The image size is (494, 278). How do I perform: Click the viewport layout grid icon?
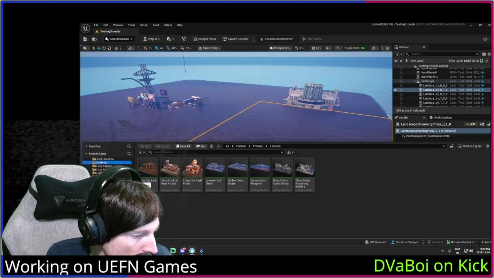[387, 48]
